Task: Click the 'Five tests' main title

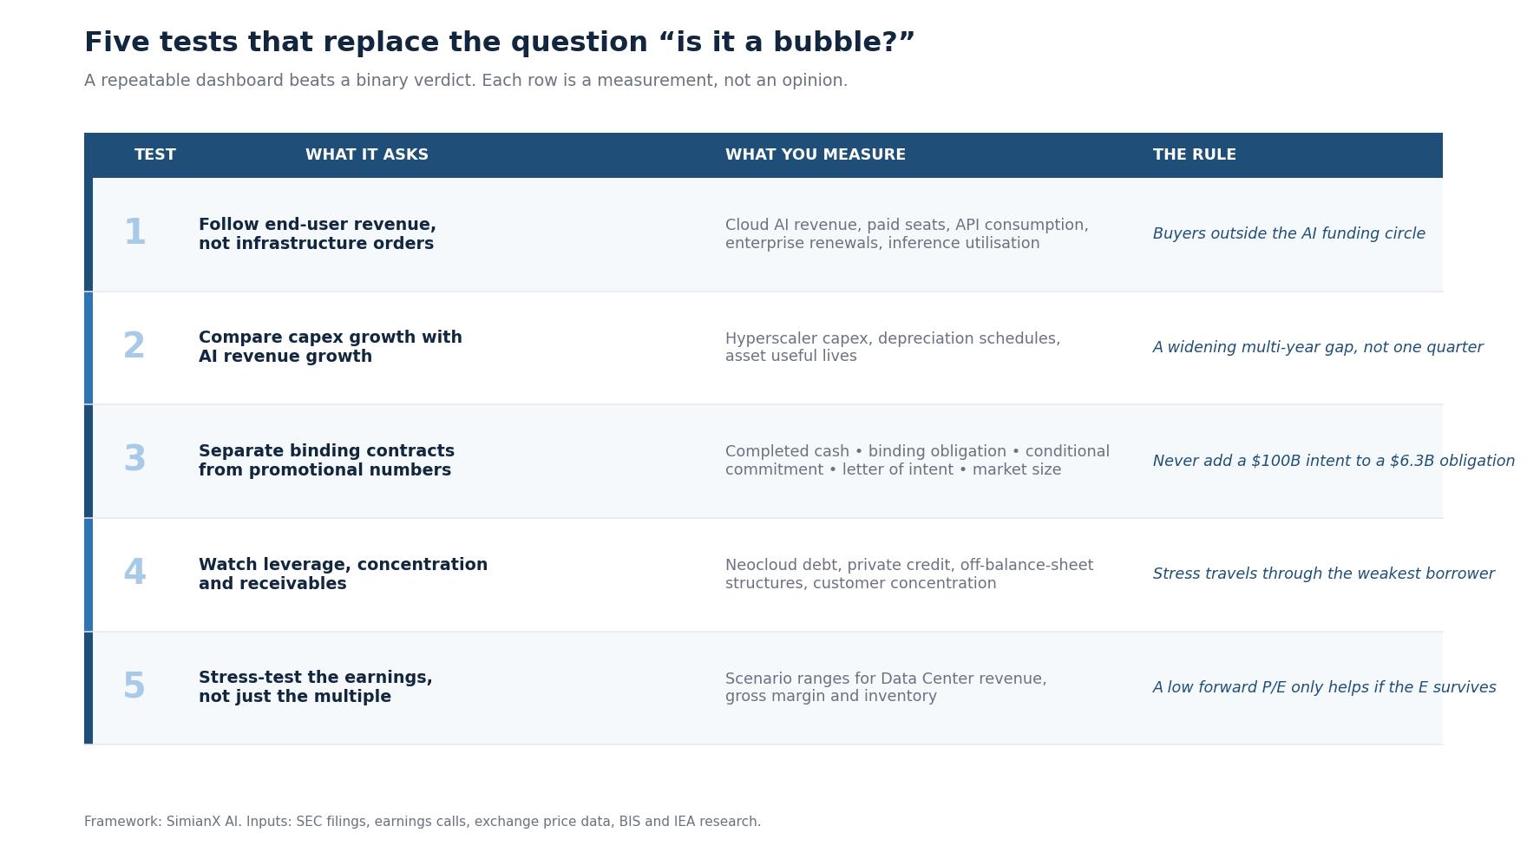Action: (500, 43)
